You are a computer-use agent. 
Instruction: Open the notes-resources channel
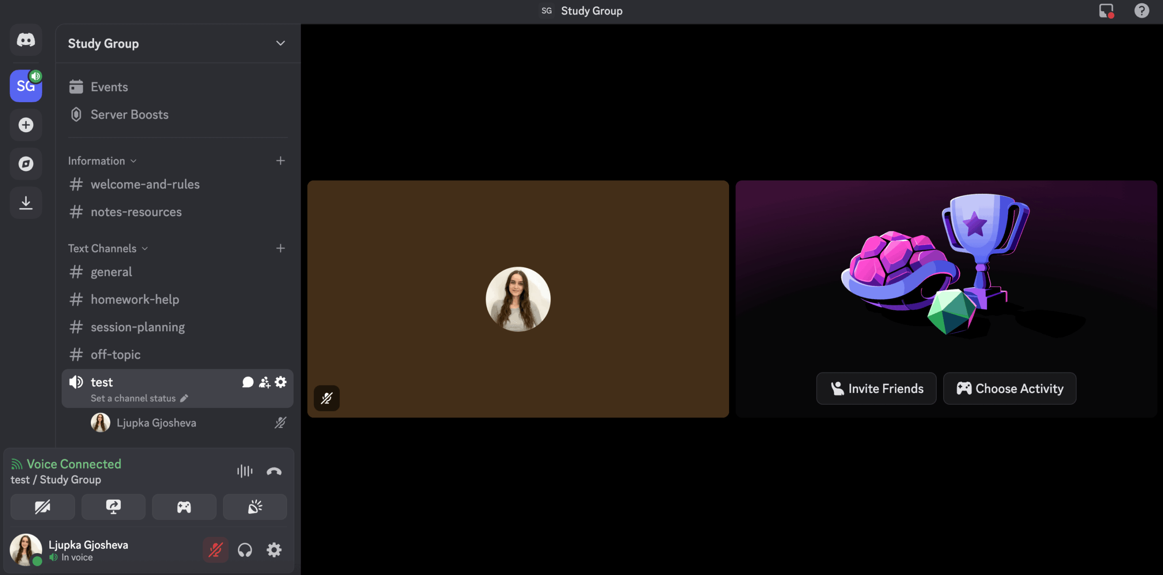pyautogui.click(x=178, y=212)
